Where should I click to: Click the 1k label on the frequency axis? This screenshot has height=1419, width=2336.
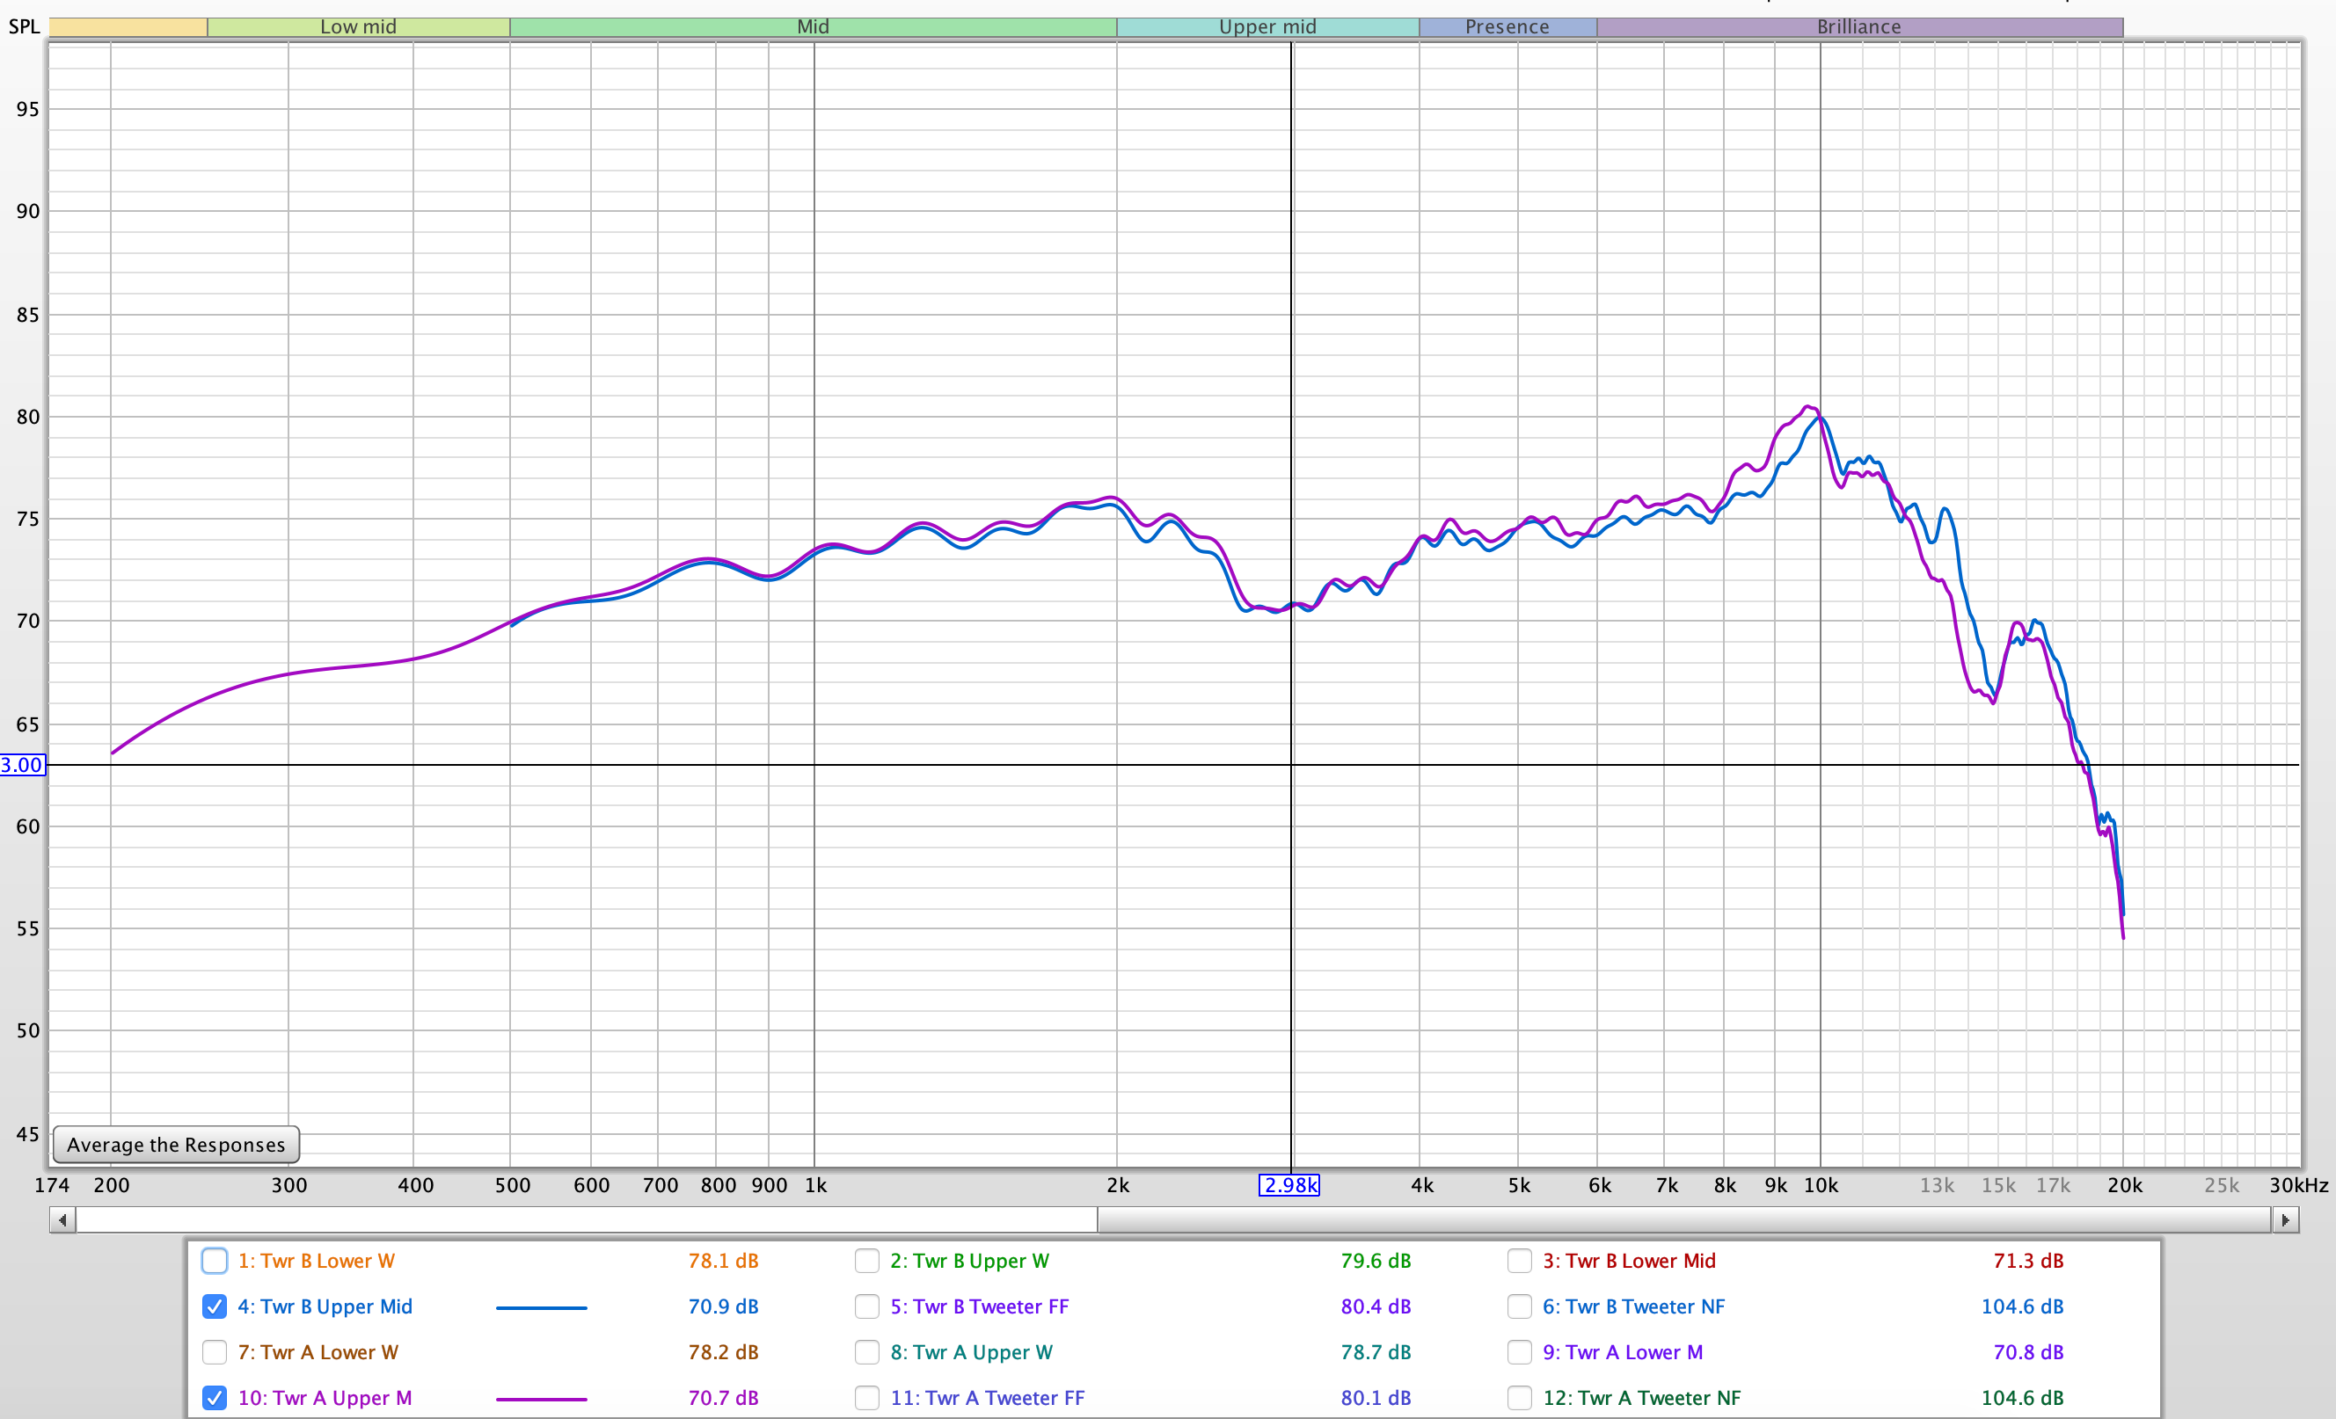coord(815,1185)
